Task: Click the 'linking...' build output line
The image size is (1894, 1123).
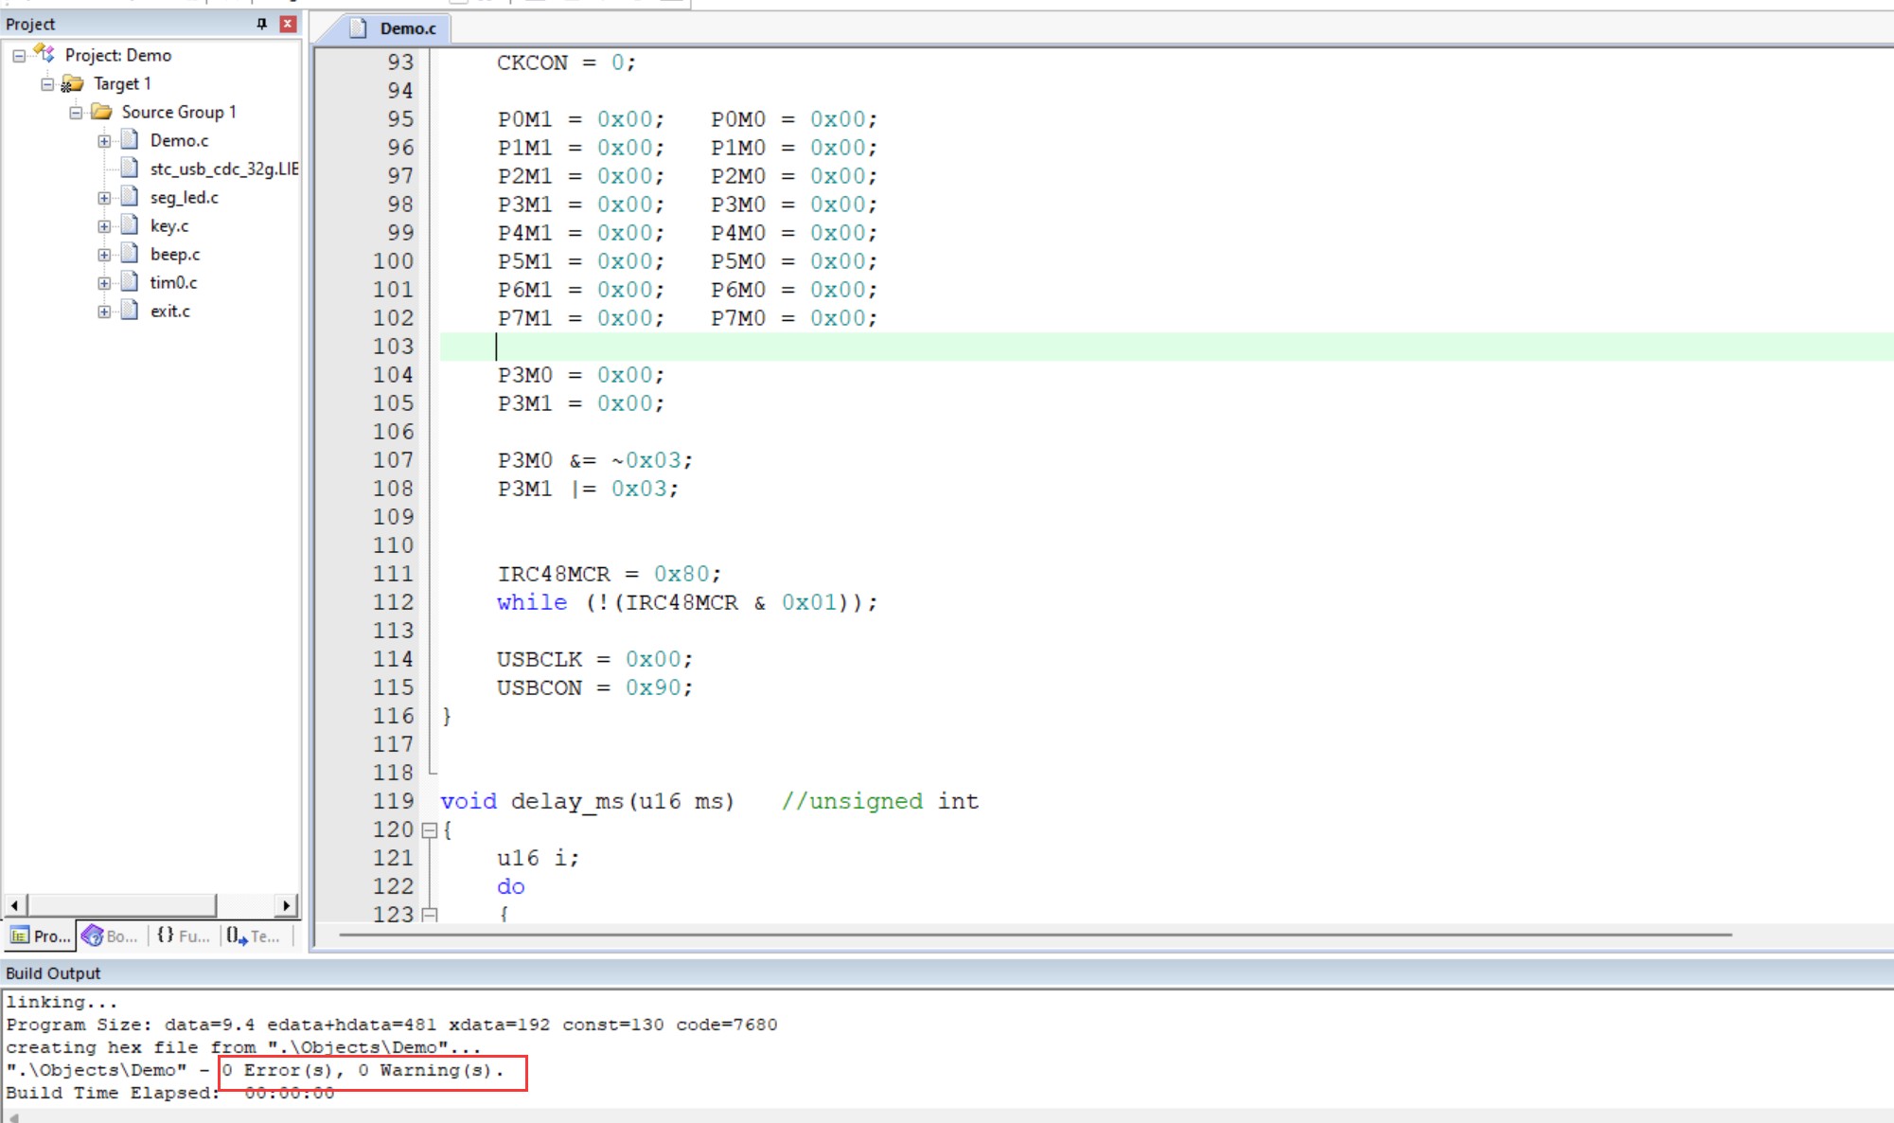Action: pos(62,1002)
